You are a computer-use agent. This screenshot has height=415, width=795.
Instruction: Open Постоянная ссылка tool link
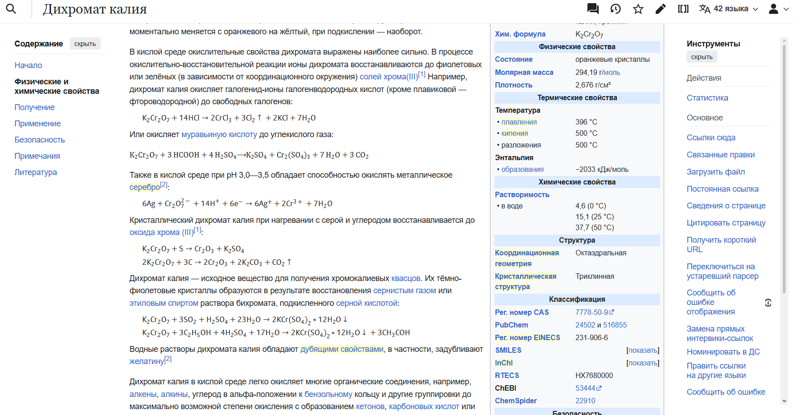coord(722,189)
